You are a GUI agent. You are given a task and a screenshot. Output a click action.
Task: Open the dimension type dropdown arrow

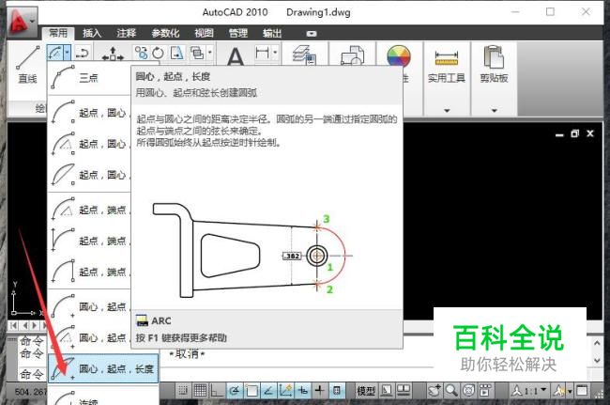[275, 52]
